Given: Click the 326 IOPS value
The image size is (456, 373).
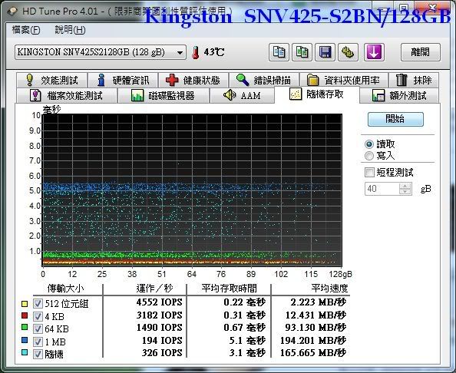Looking at the screenshot, I should pyautogui.click(x=162, y=353).
